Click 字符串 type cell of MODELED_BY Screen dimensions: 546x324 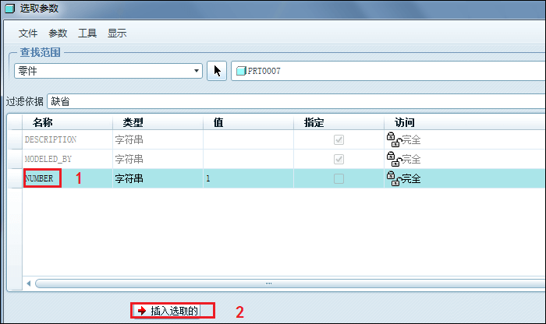click(x=158, y=159)
